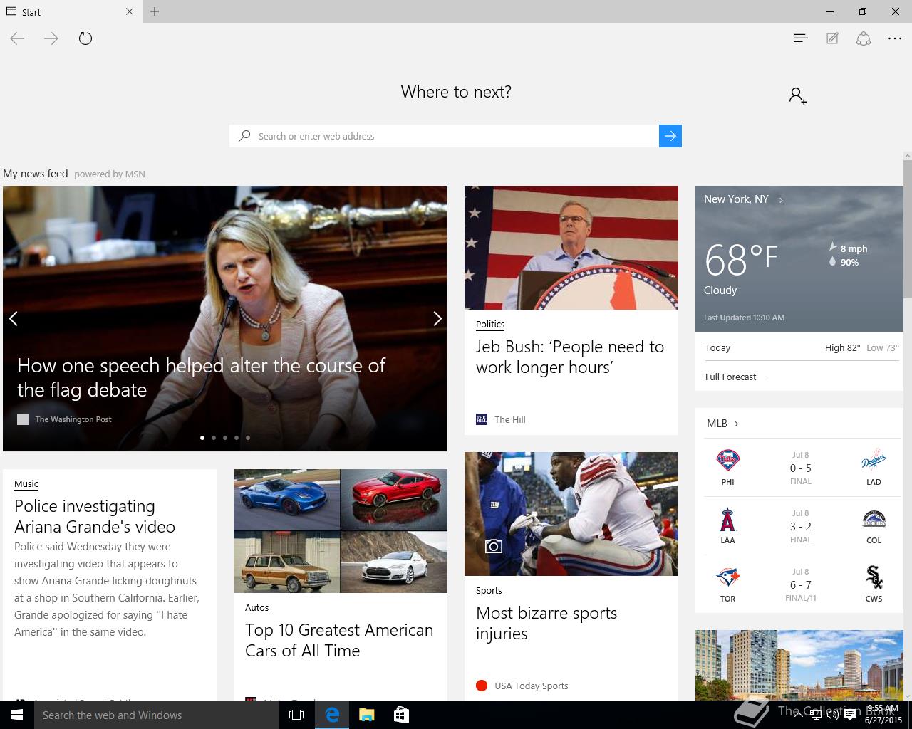The width and height of the screenshot is (912, 729).
Task: Click camera gallery icon on football photo
Action: click(493, 546)
